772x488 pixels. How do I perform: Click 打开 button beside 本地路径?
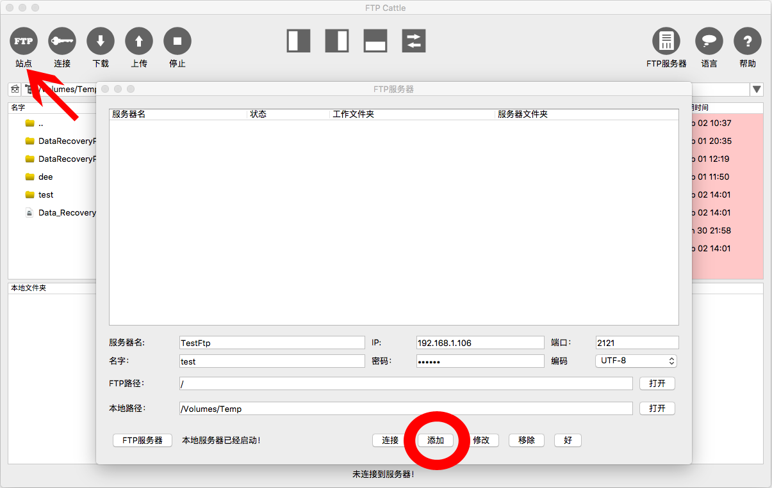[x=657, y=408]
